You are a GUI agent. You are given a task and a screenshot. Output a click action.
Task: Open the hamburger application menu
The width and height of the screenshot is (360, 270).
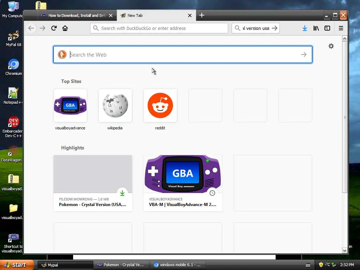point(341,28)
